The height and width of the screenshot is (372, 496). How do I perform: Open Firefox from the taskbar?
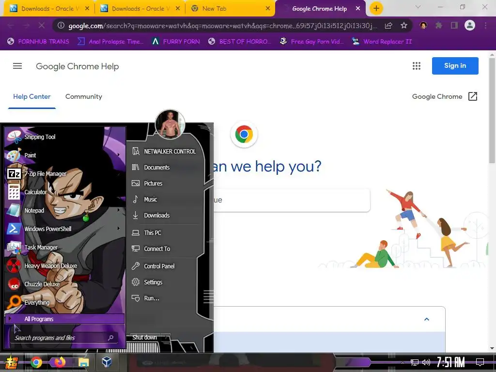tap(60, 362)
